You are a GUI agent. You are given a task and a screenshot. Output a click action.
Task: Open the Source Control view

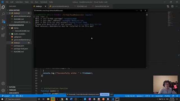point(3,21)
